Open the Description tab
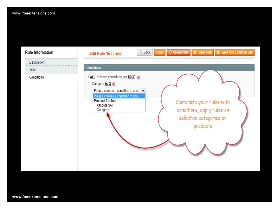Screen dimensions: 279x209 [51, 62]
